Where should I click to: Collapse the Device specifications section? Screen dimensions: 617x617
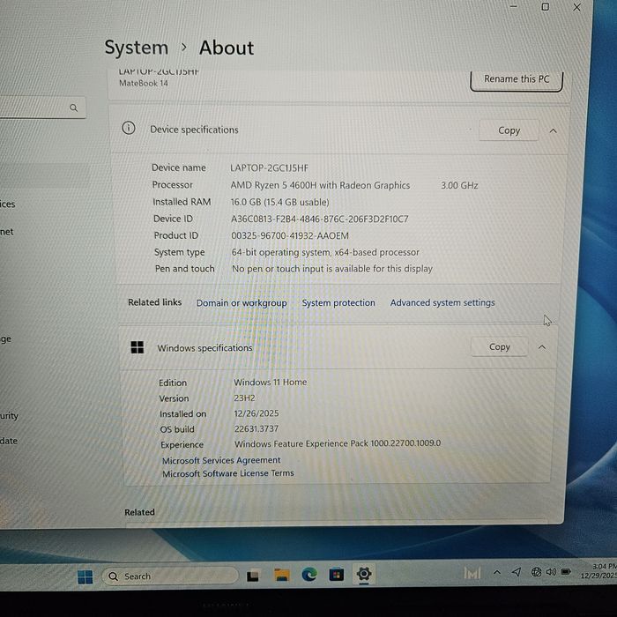[553, 131]
